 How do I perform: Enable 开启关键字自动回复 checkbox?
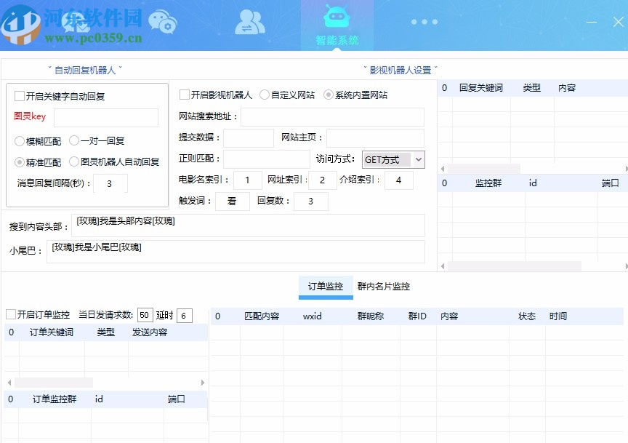pos(19,96)
